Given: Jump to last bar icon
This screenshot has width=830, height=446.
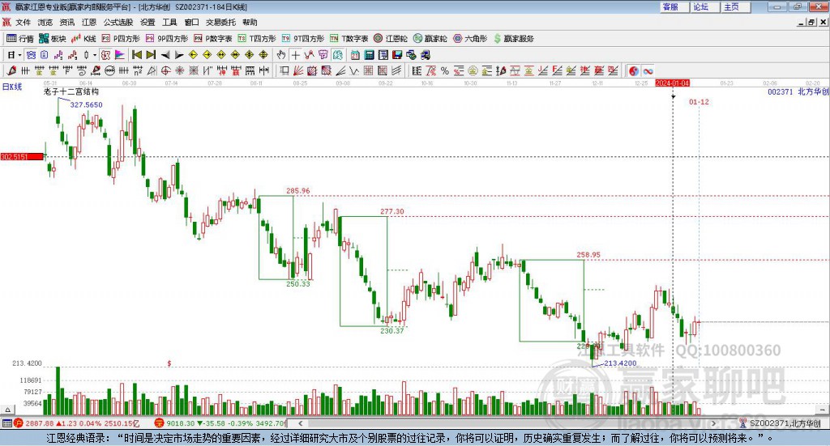Looking at the screenshot, I should pos(151,55).
